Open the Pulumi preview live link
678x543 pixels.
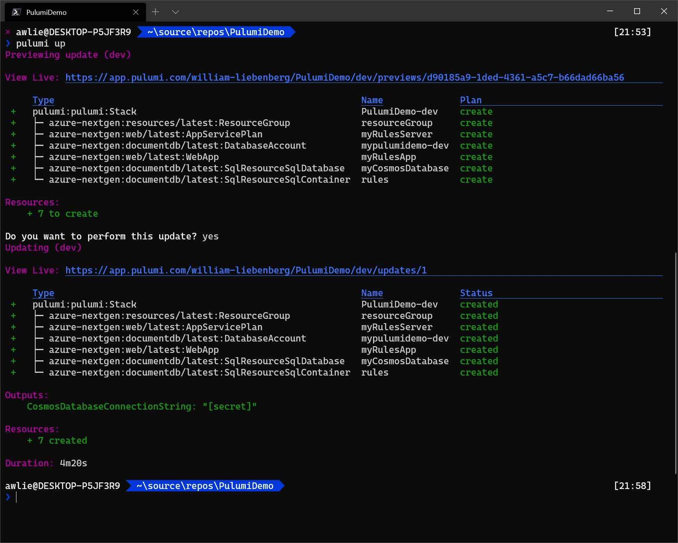pyautogui.click(x=344, y=77)
